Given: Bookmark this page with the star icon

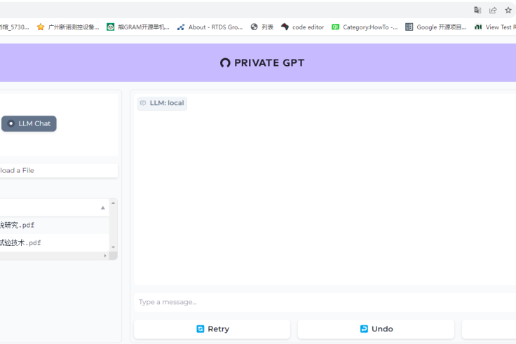Looking at the screenshot, I should (x=508, y=11).
